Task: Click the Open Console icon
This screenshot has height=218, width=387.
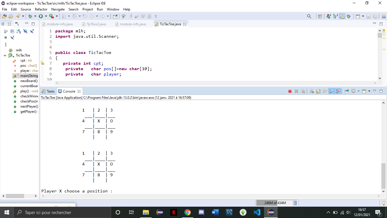Action: coord(364,91)
